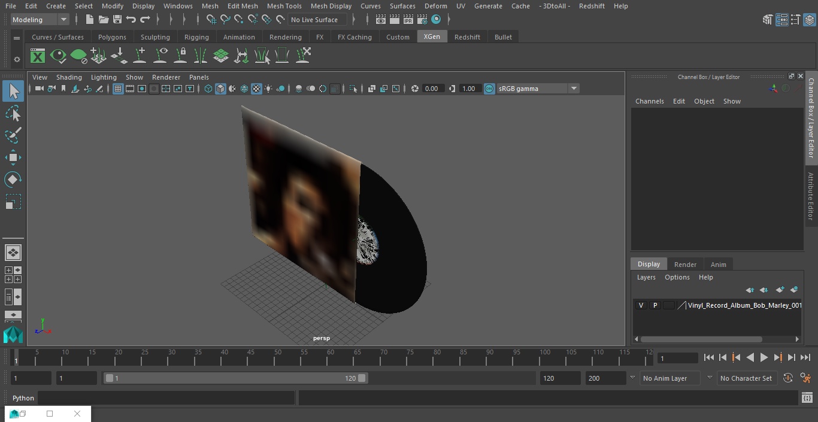Click the XGen preview eye-with-checkmark shelf icon
Viewport: 818px width, 422px height.
click(58, 56)
